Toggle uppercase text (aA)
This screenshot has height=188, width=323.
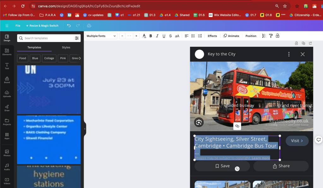pos(177,36)
